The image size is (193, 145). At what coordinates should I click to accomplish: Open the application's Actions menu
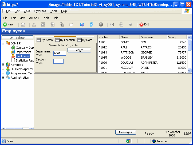pyautogui.click(x=34, y=18)
